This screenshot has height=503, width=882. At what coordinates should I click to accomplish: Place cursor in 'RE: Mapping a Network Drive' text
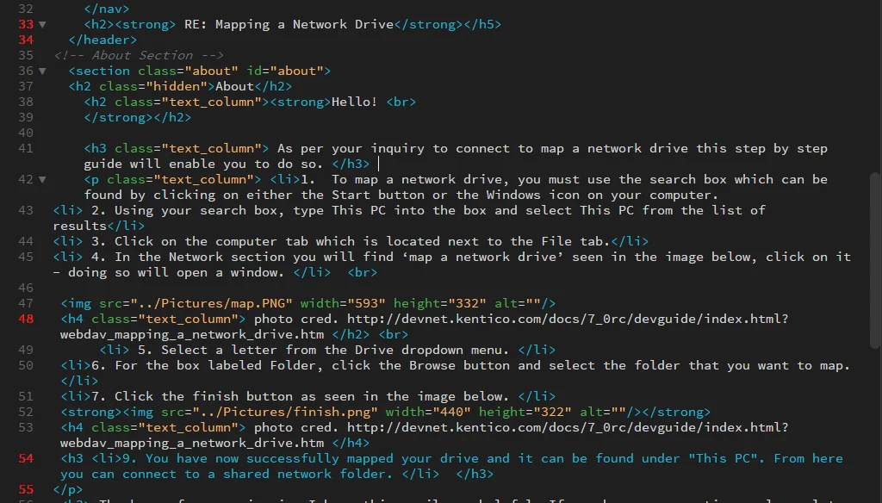point(289,24)
